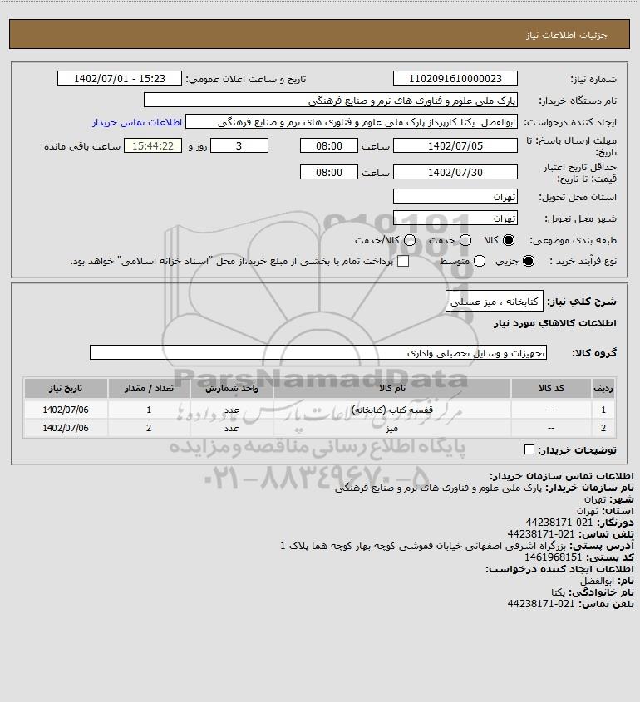Click the 1402/07/06 date in row 2
The width and height of the screenshot is (640, 702).
point(66,428)
